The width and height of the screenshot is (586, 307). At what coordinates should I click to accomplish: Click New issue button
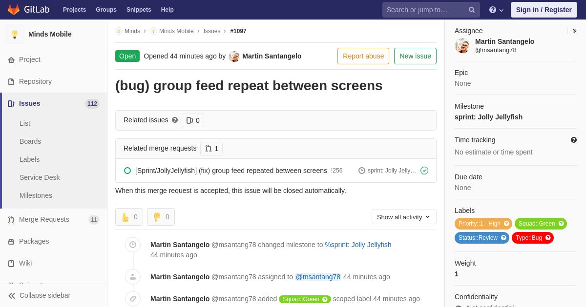pos(415,56)
